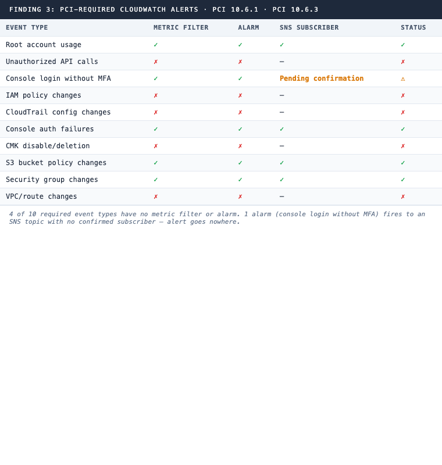442x465 pixels.
Task: Click Alarm checkmark for Console login without MFA
Action: click(240, 78)
